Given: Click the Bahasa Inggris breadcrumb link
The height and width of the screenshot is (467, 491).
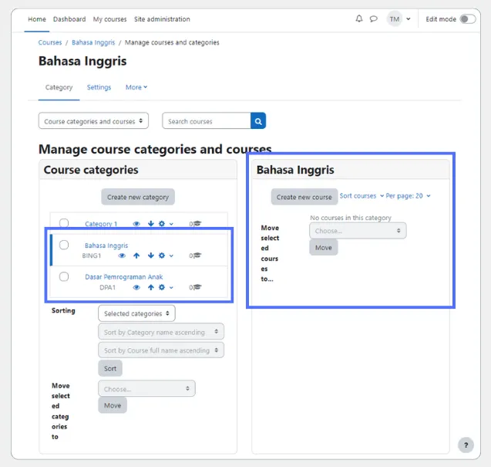Looking at the screenshot, I should pos(93,42).
